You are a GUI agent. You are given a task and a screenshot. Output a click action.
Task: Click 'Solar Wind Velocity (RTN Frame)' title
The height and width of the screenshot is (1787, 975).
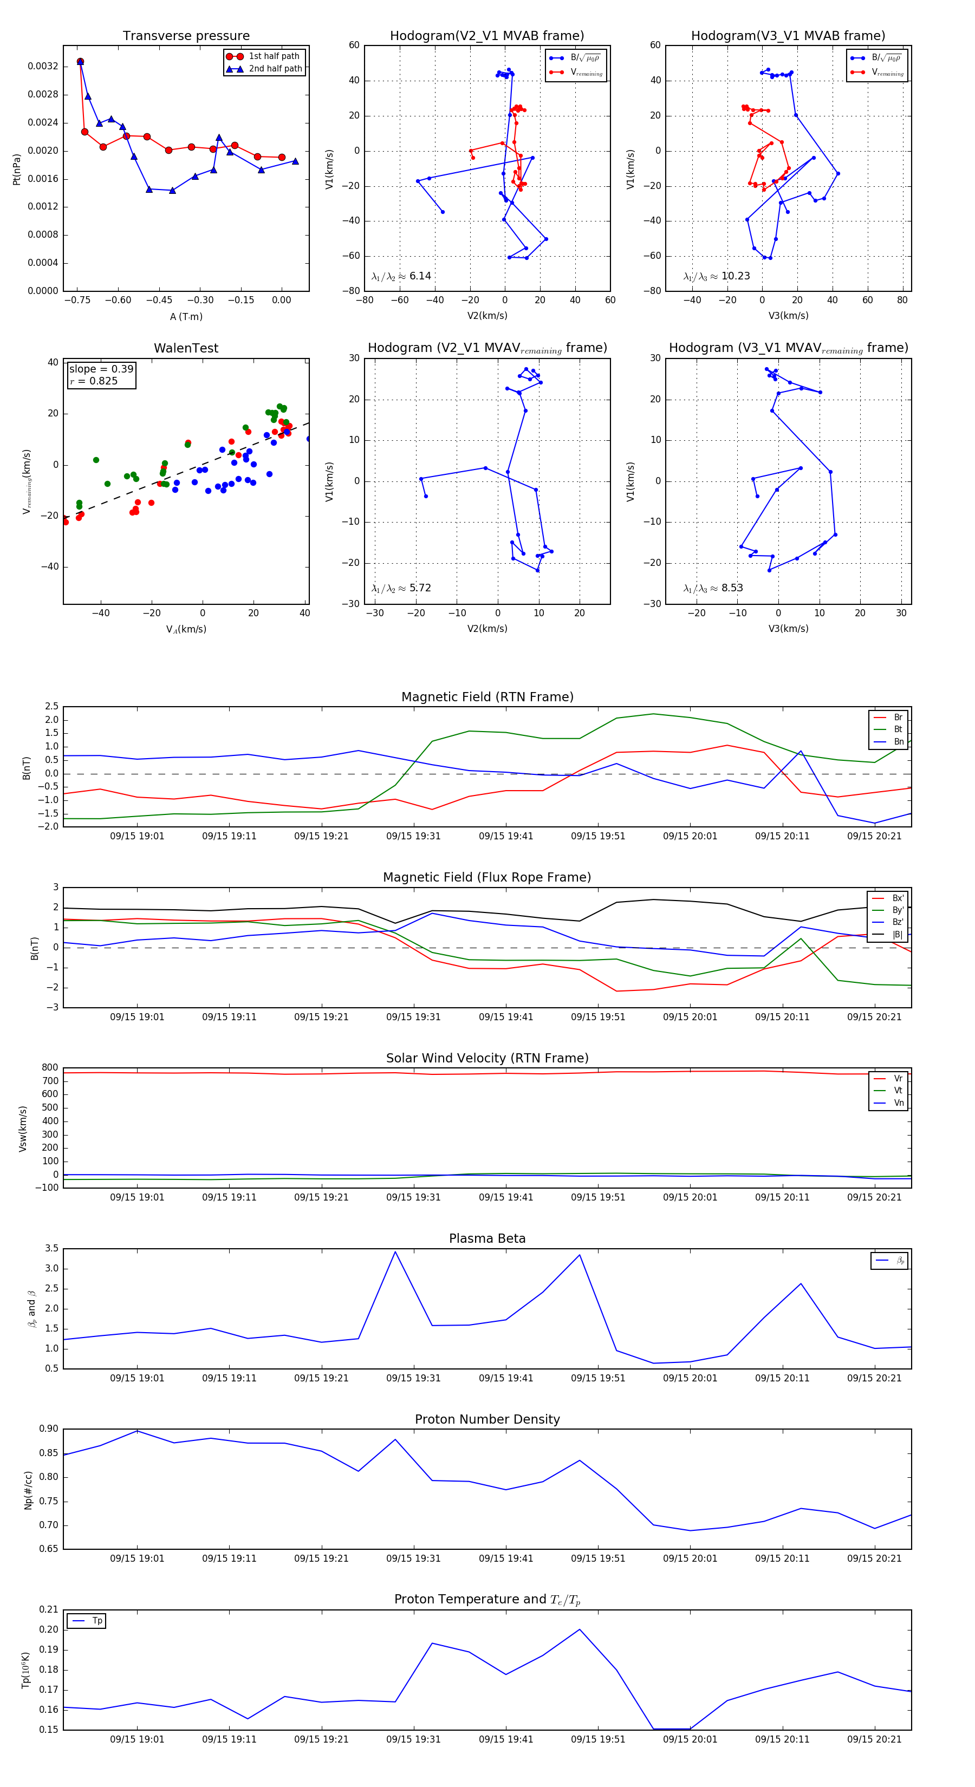[x=487, y=1059]
